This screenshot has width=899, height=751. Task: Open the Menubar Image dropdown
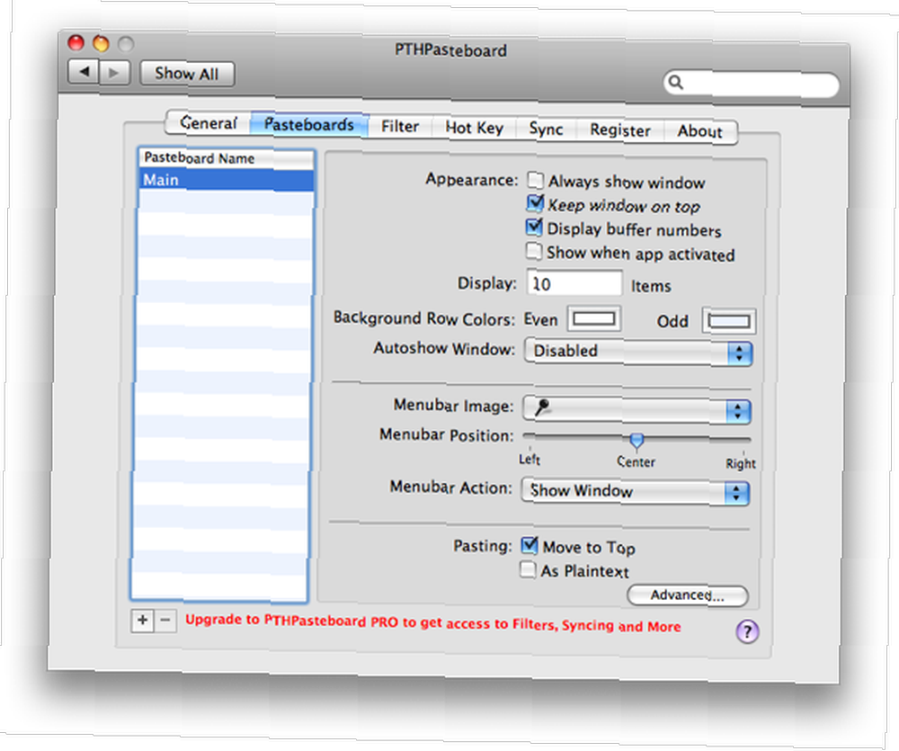637,409
